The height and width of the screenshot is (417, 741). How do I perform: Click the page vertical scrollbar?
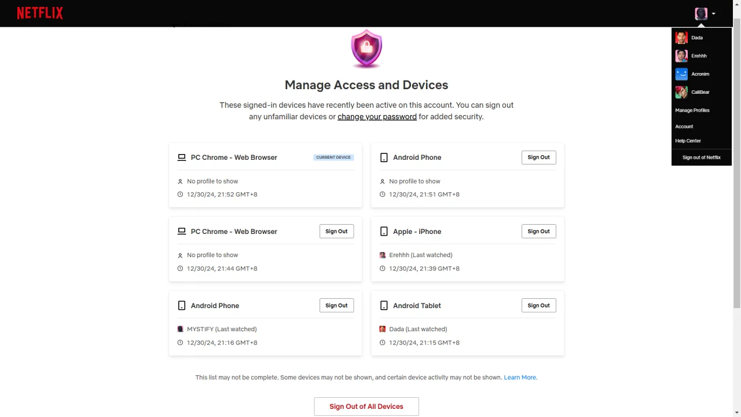[x=736, y=162]
